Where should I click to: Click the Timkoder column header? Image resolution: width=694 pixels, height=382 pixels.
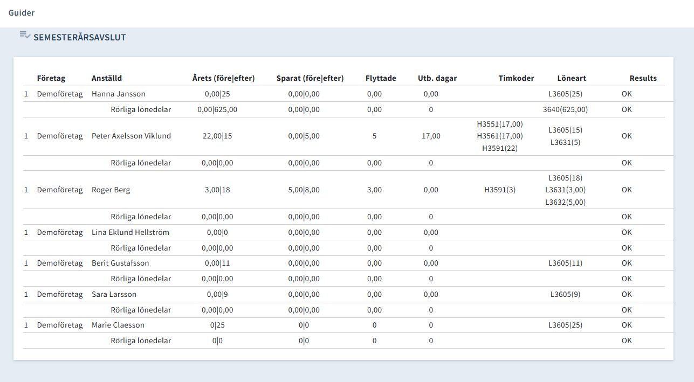point(516,78)
